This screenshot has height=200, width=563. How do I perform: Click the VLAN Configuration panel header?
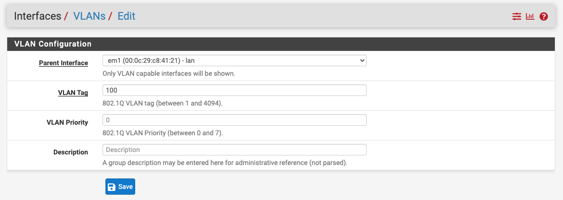click(x=53, y=44)
